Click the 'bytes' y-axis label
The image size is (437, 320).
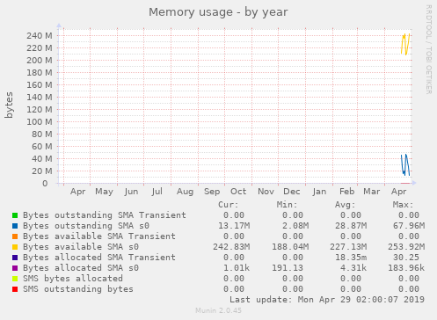pyautogui.click(x=9, y=105)
